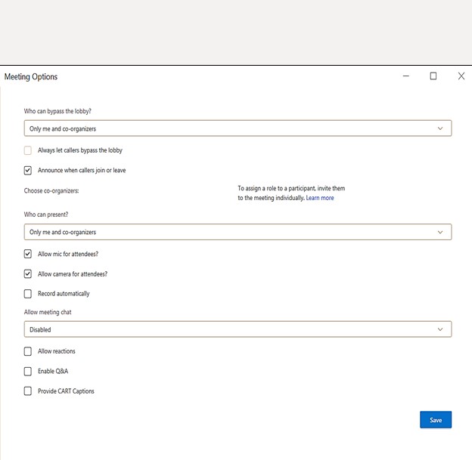The image size is (472, 460).
Task: Click the 'Choose co-organizers:' label
Action: point(51,190)
